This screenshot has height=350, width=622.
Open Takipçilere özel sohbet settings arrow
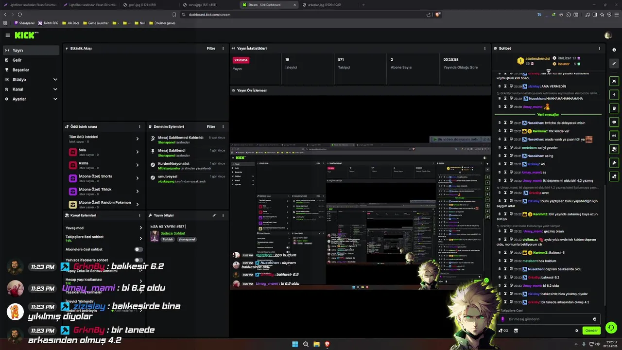click(141, 238)
